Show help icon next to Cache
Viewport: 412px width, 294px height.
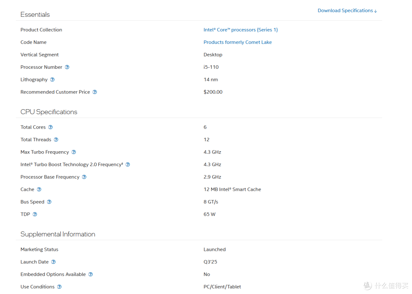[39, 189]
